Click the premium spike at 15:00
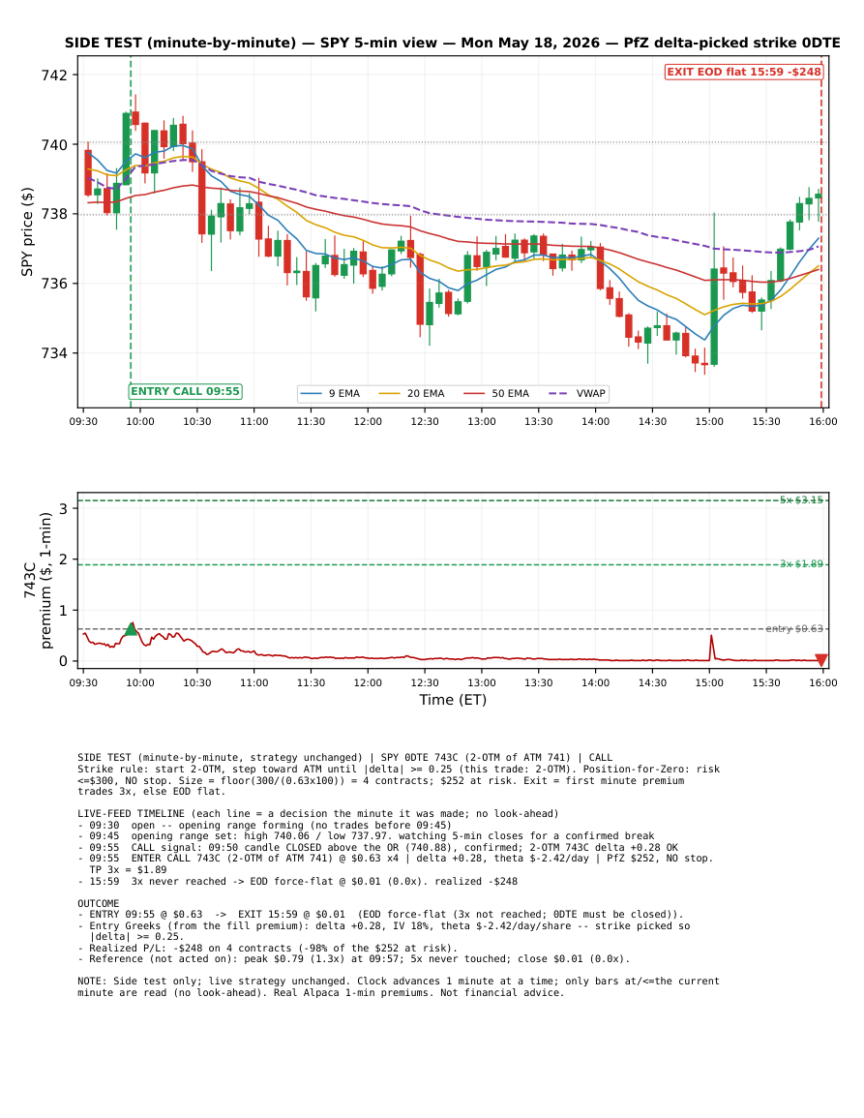The height and width of the screenshot is (1118, 864). pyautogui.click(x=711, y=646)
